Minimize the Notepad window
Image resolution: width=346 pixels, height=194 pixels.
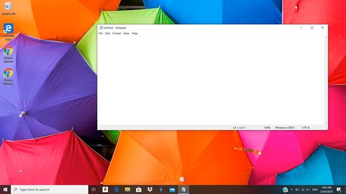coord(302,27)
